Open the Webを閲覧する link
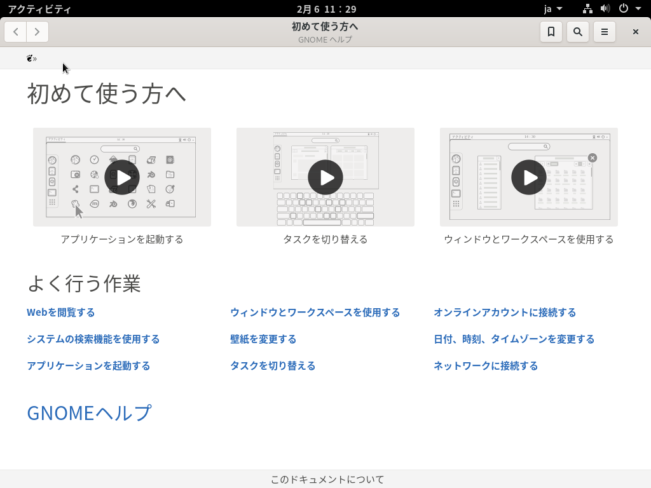Viewport: 651px width, 488px height. (x=61, y=313)
